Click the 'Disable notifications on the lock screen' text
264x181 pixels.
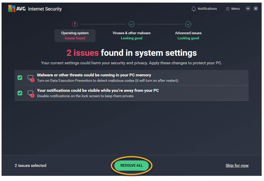(x=86, y=96)
